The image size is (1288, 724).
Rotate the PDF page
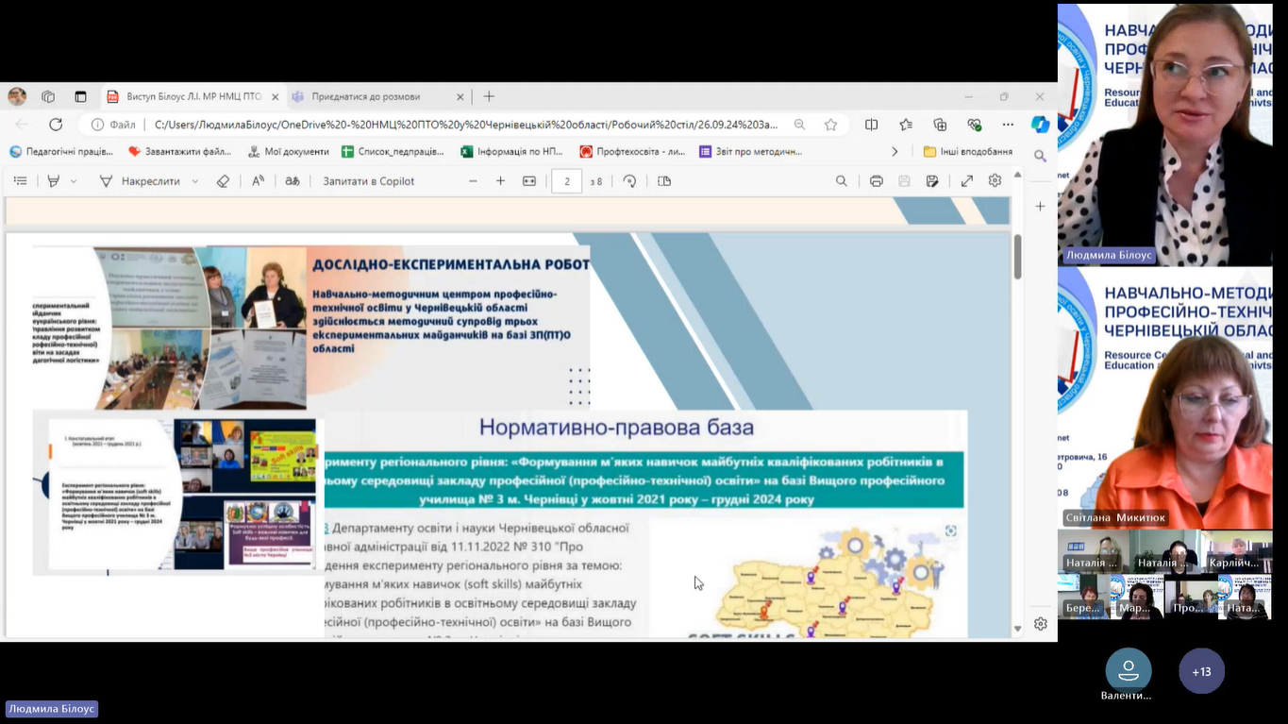click(x=629, y=181)
